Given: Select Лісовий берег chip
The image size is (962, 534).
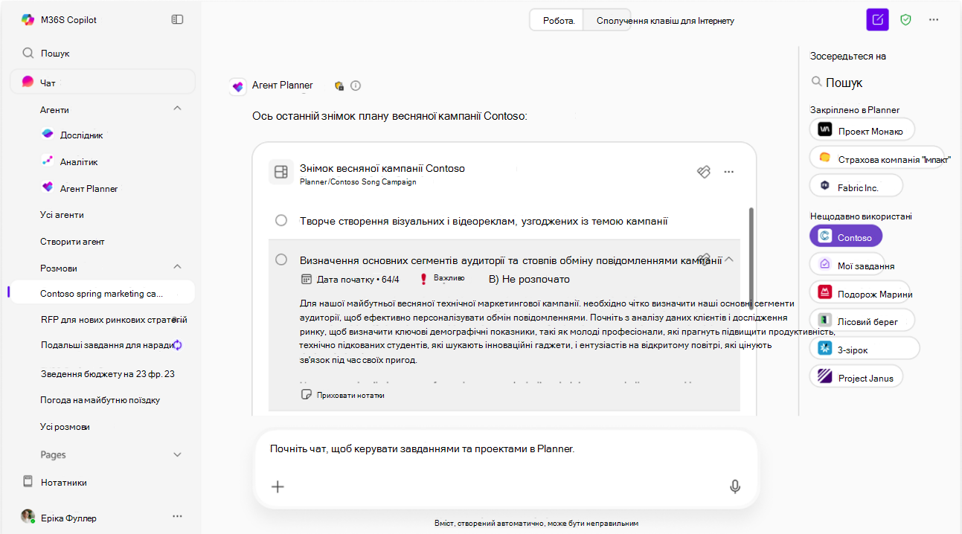Looking at the screenshot, I should [x=862, y=321].
